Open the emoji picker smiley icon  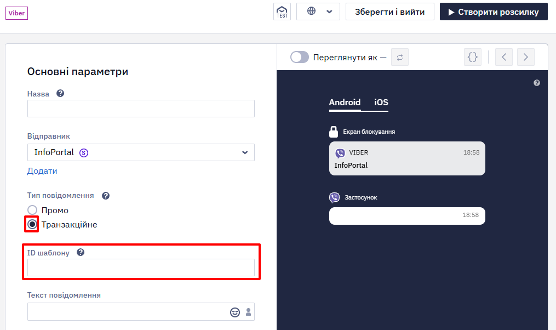235,312
